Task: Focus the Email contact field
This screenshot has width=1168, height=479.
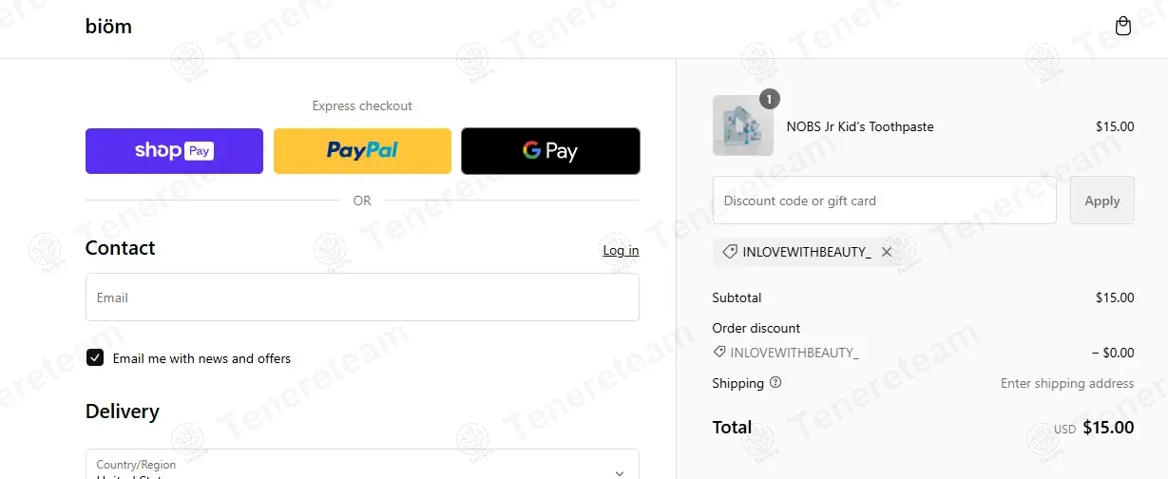Action: click(x=362, y=297)
